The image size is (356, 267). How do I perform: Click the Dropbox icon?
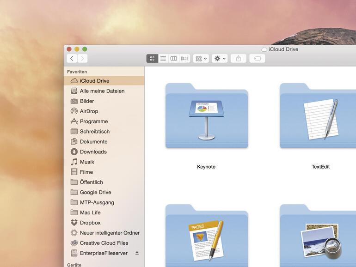pos(74,223)
